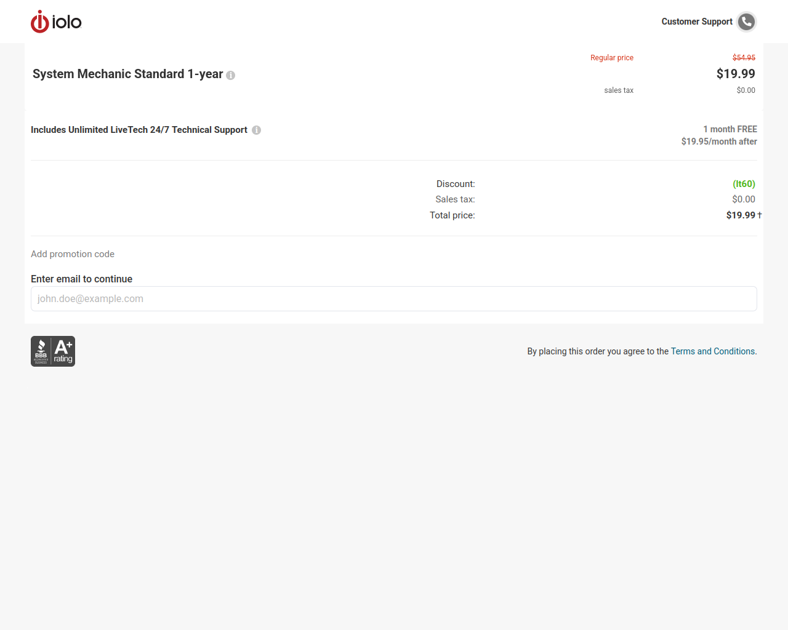This screenshot has width=788, height=630.
Task: Click the struck-through $54.95 regular price
Action: click(744, 57)
